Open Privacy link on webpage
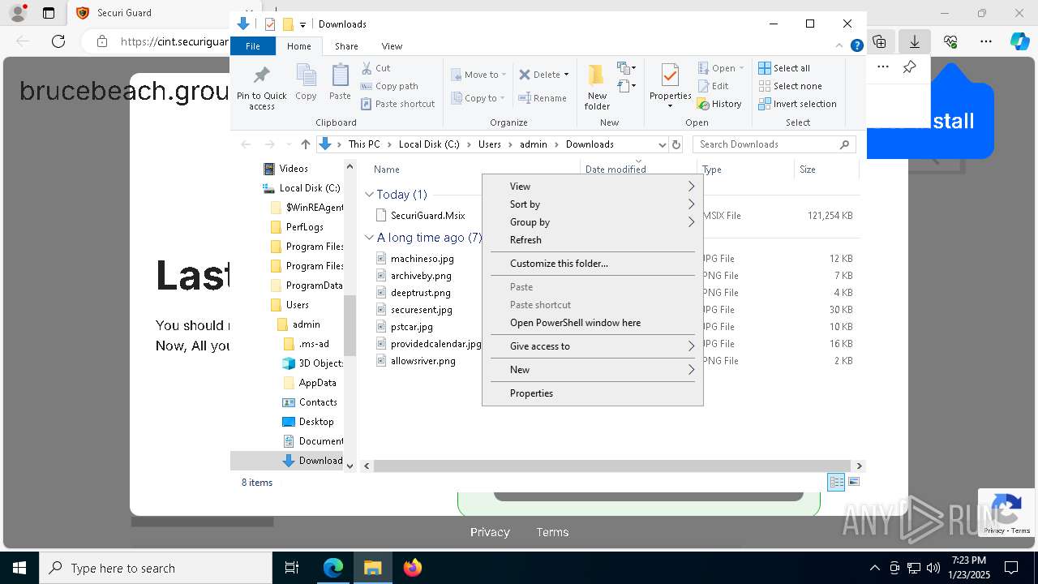This screenshot has width=1038, height=584. pyautogui.click(x=490, y=532)
